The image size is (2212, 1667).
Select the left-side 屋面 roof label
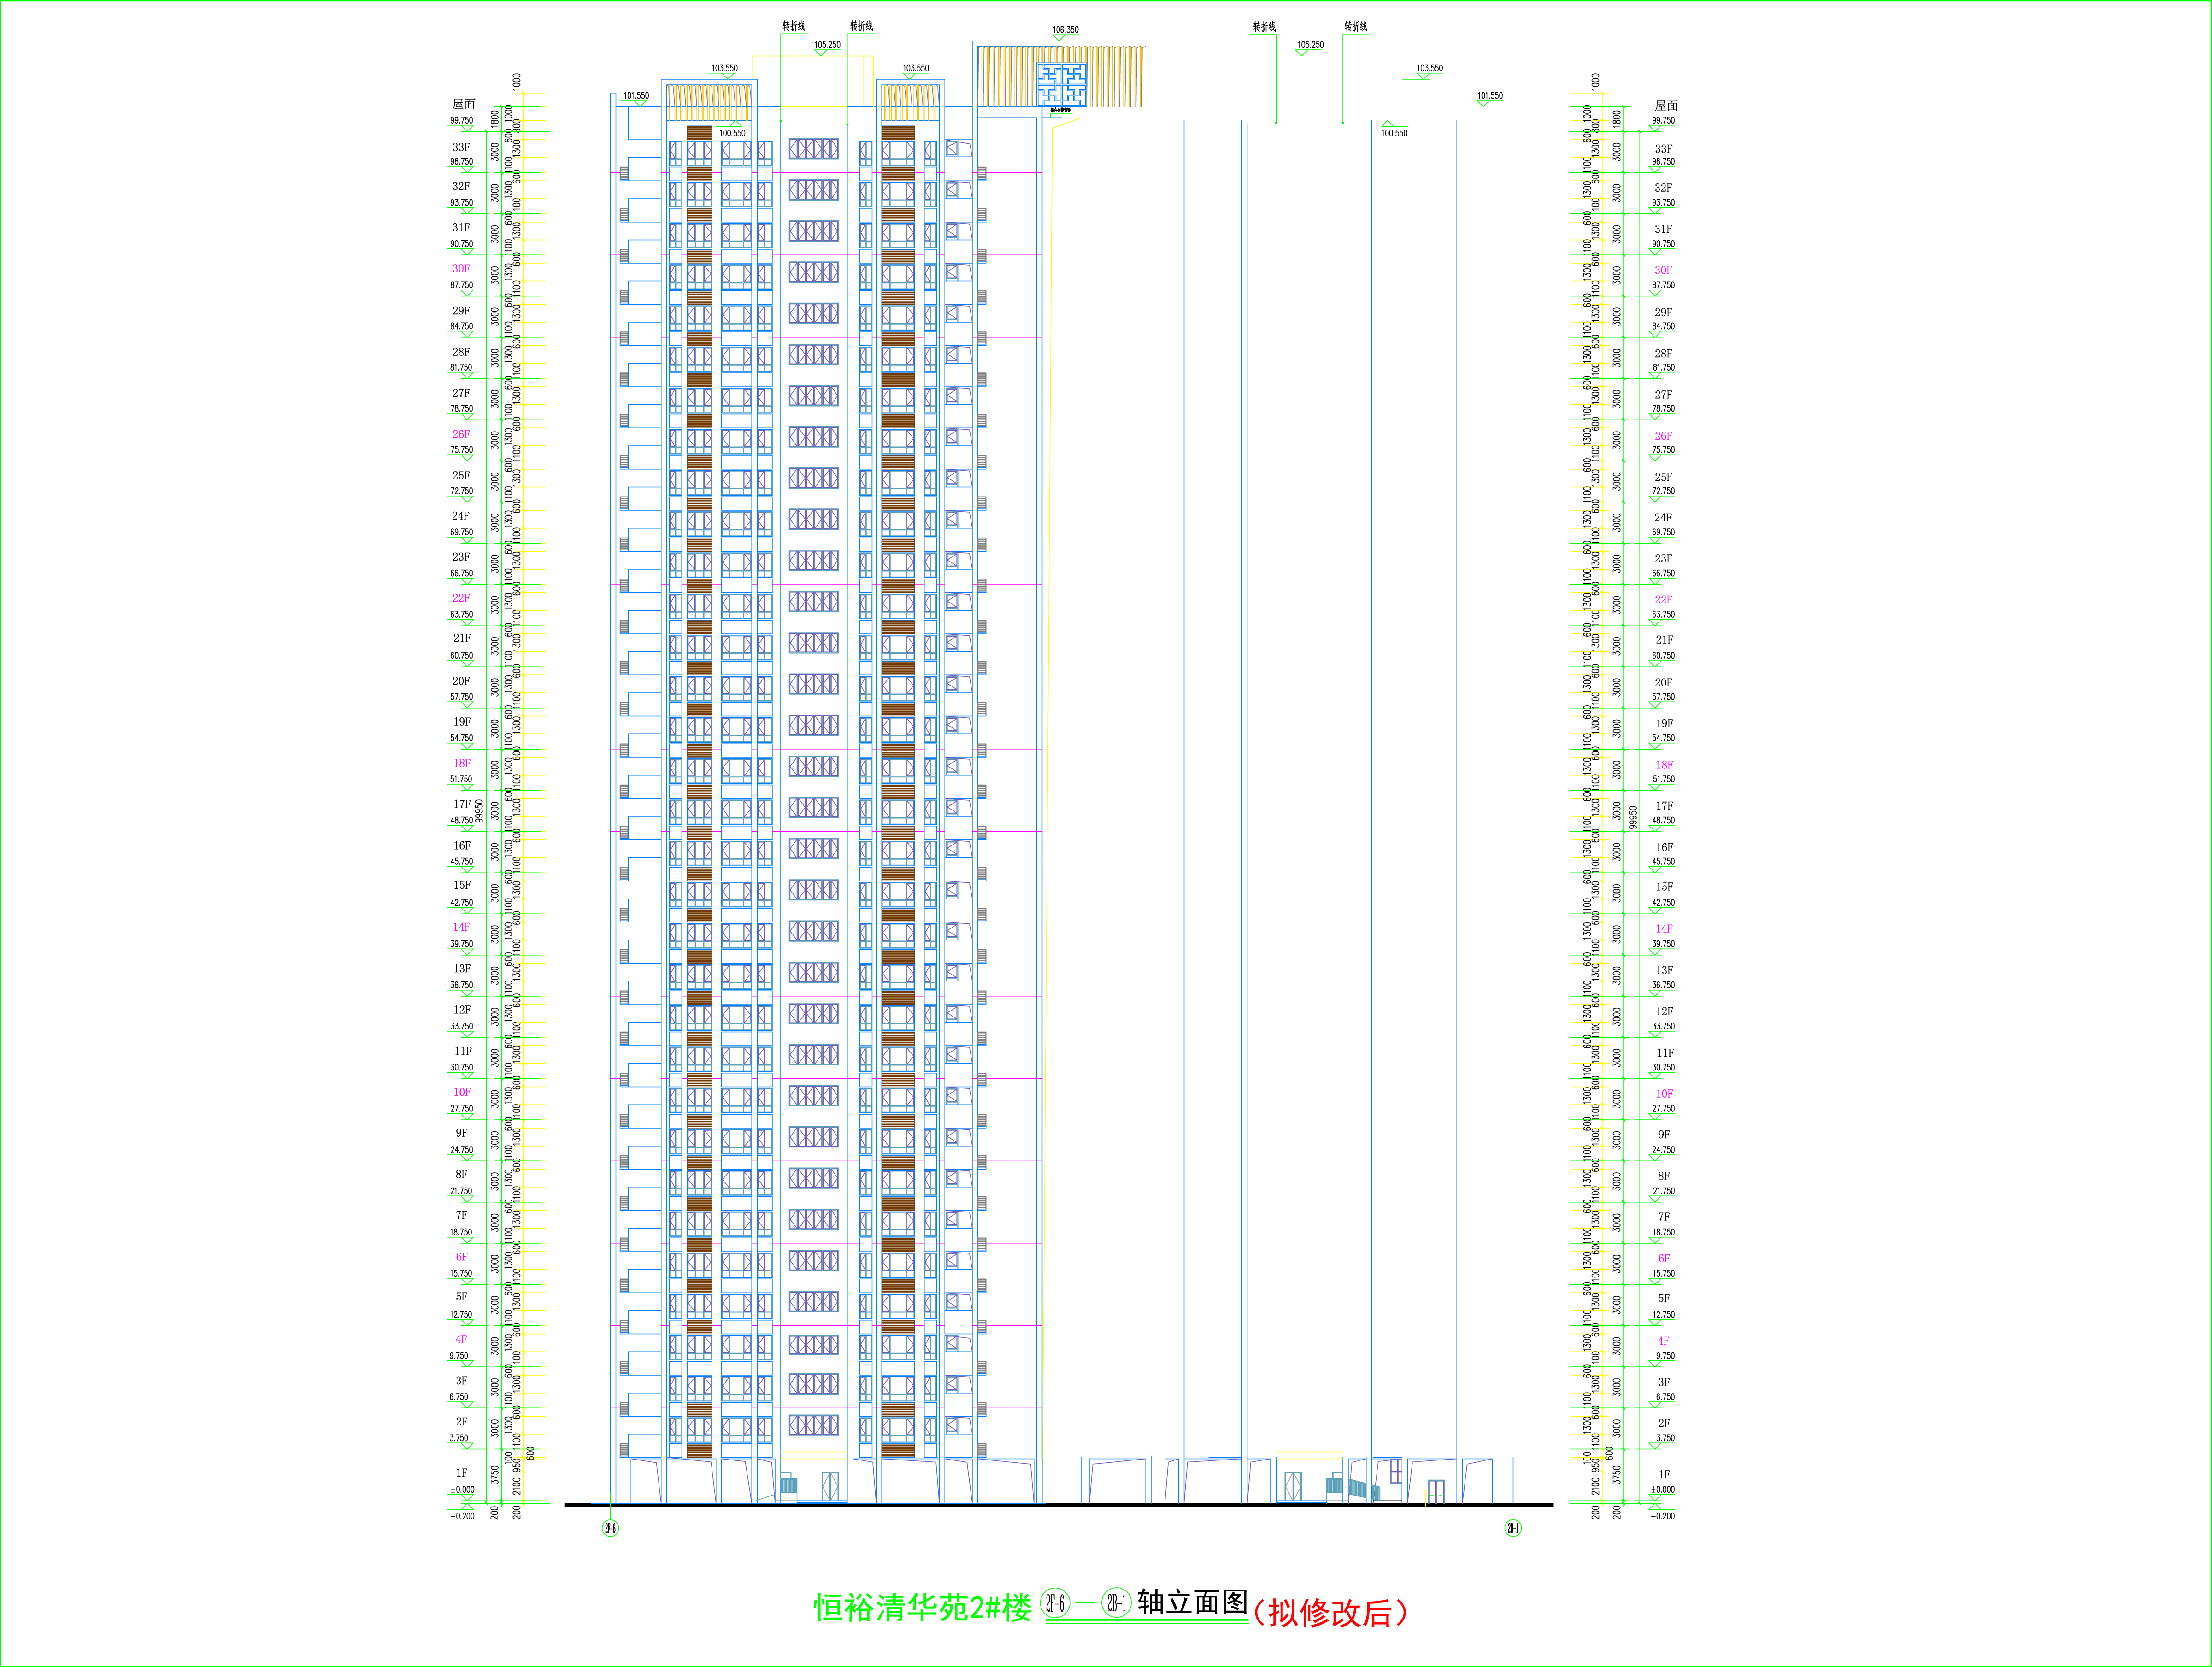point(464,104)
